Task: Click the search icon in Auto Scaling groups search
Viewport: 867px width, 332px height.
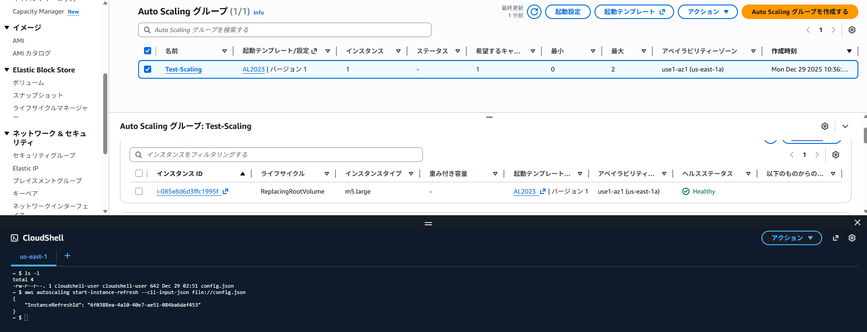Action: point(147,30)
